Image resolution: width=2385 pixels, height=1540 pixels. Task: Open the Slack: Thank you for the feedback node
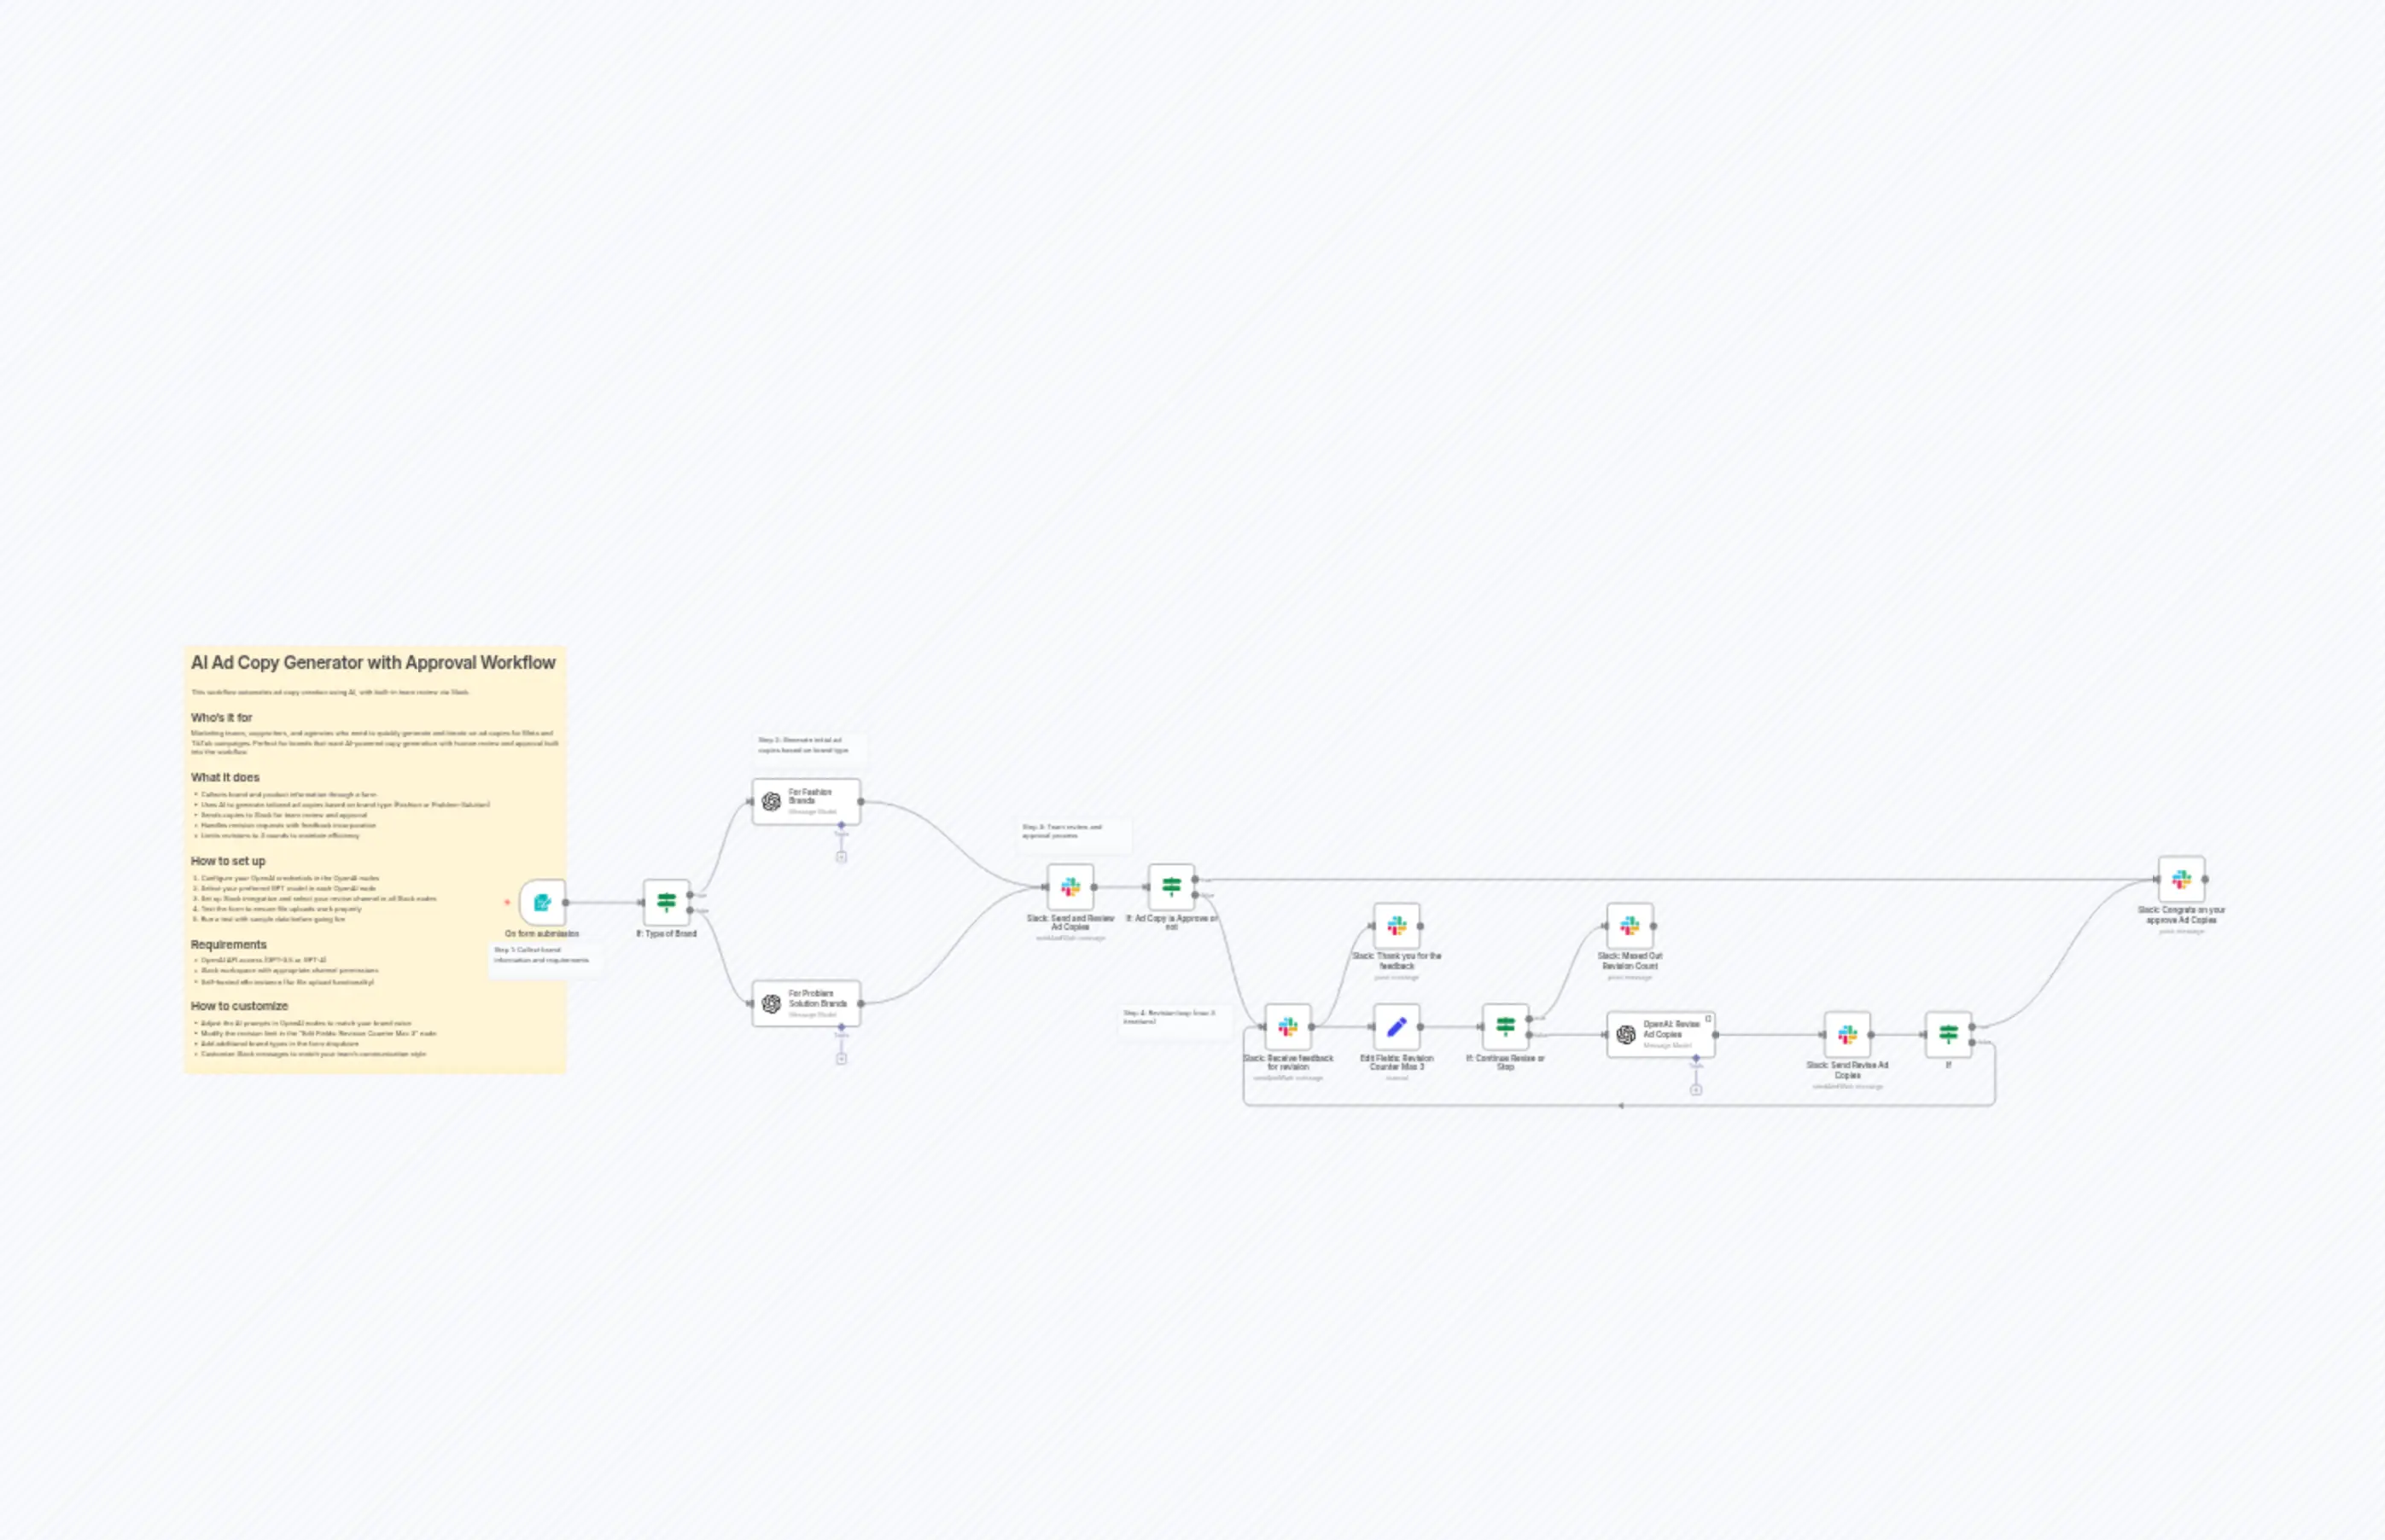point(1397,926)
